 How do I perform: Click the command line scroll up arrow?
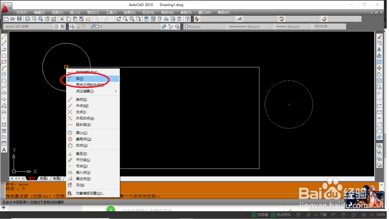point(381,185)
